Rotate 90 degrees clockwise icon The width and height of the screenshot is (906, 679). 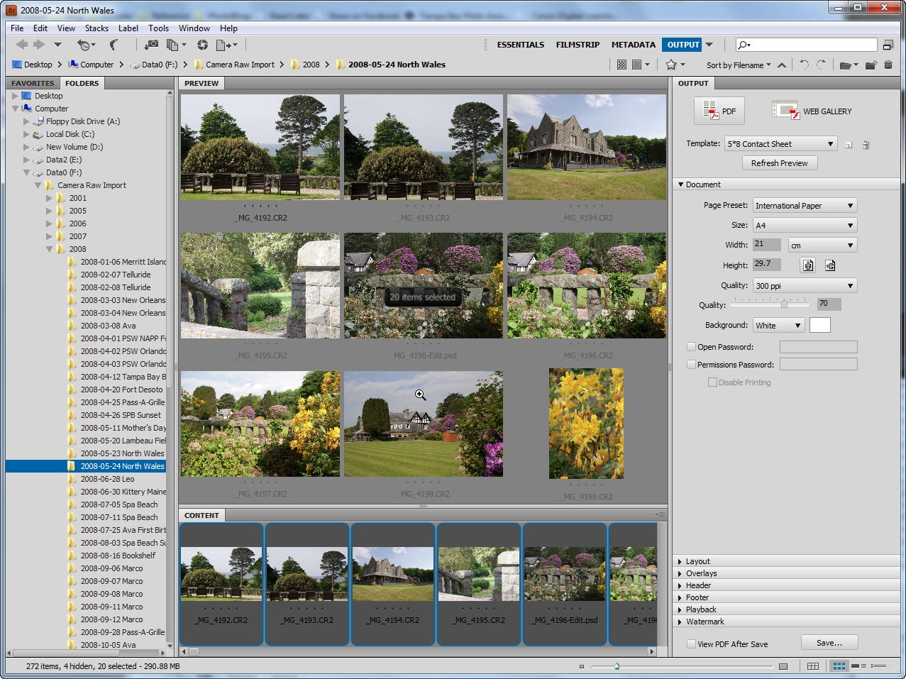pyautogui.click(x=821, y=65)
